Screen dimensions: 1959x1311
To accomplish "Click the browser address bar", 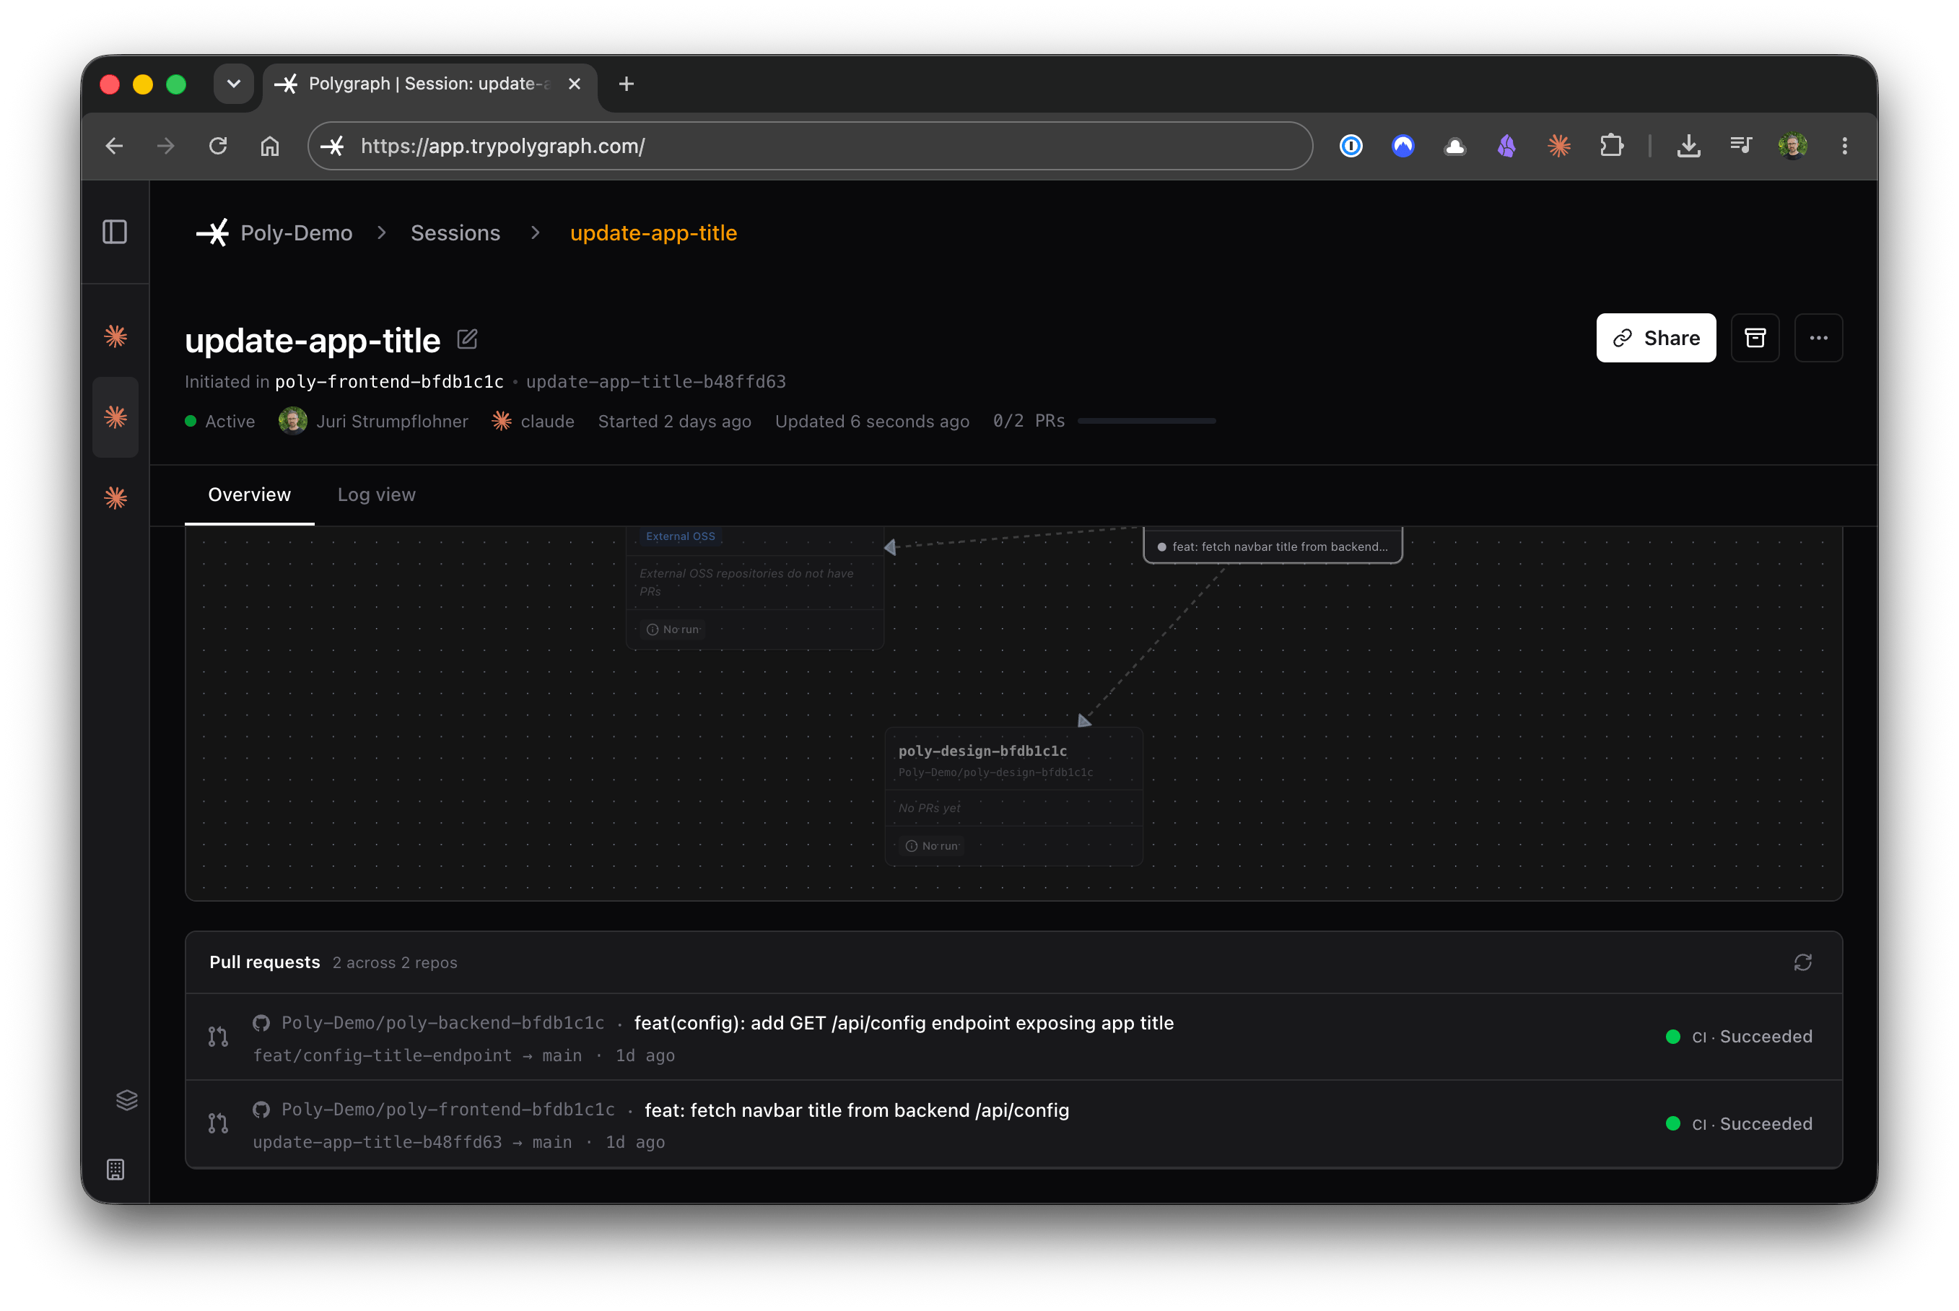I will (810, 147).
